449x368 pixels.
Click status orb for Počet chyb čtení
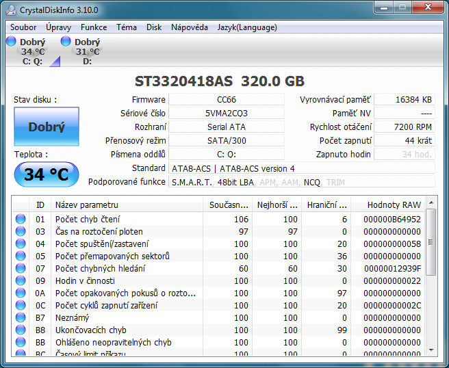[21, 220]
